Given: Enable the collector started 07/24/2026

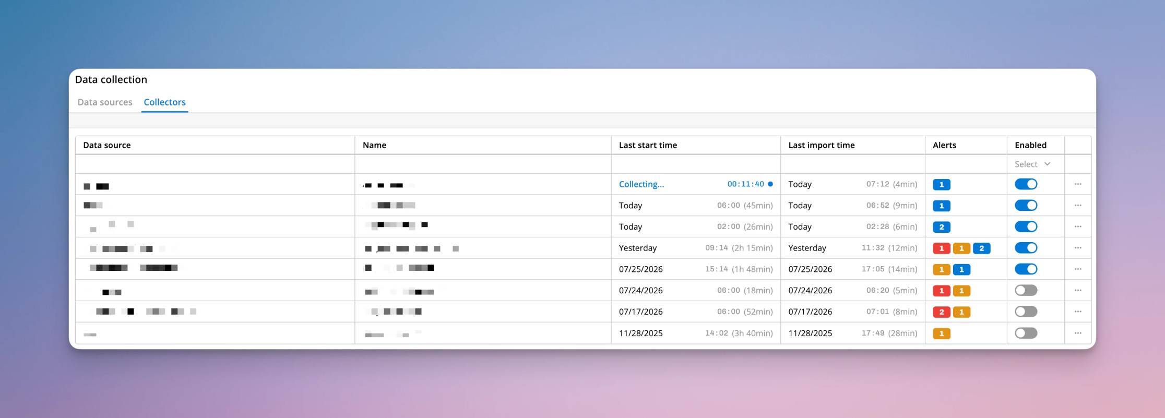Looking at the screenshot, I should 1026,290.
